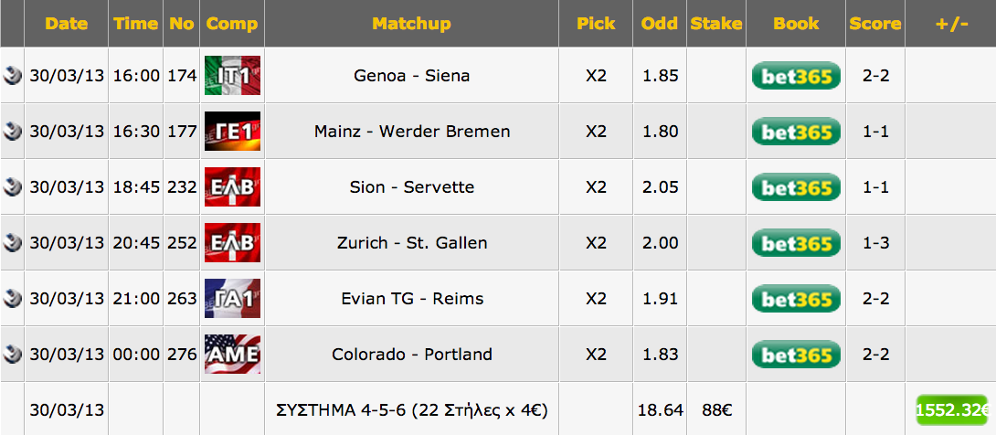Screen dimensions: 996x435
Task: Click the French ΓΑ1 league flag icon
Action: 232,299
